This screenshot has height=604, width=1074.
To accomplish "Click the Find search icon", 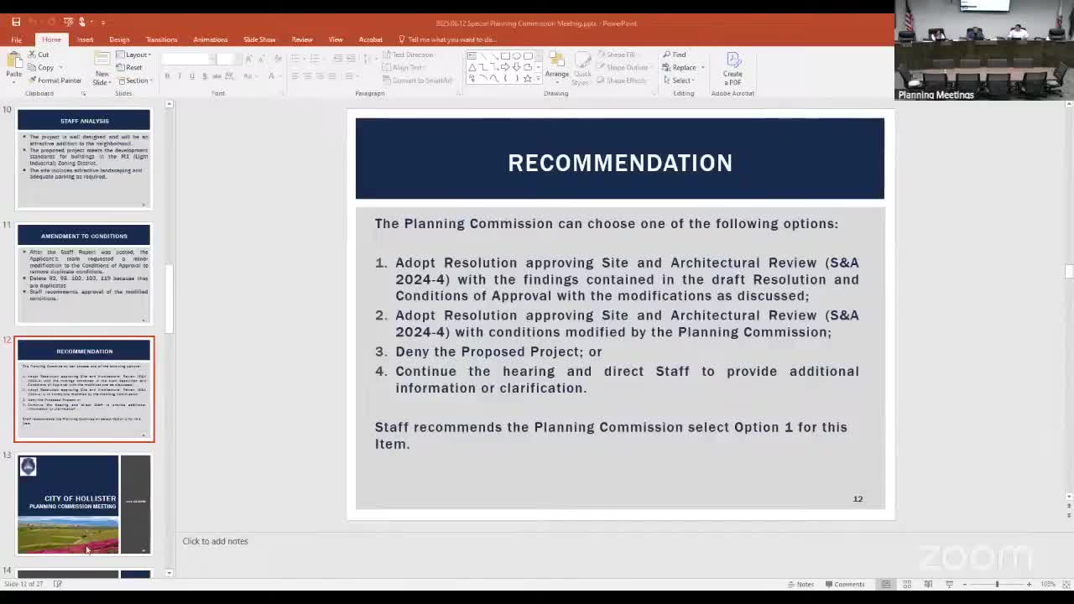I will pyautogui.click(x=675, y=55).
